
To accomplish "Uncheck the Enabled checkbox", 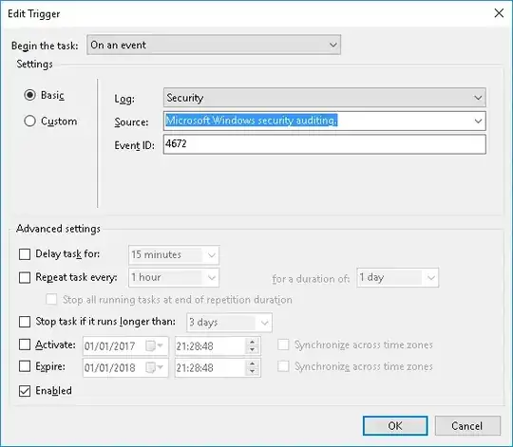I will coord(25,390).
